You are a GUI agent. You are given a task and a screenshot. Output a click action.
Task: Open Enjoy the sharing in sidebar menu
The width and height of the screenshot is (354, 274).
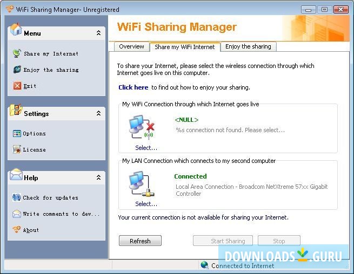[x=51, y=70]
